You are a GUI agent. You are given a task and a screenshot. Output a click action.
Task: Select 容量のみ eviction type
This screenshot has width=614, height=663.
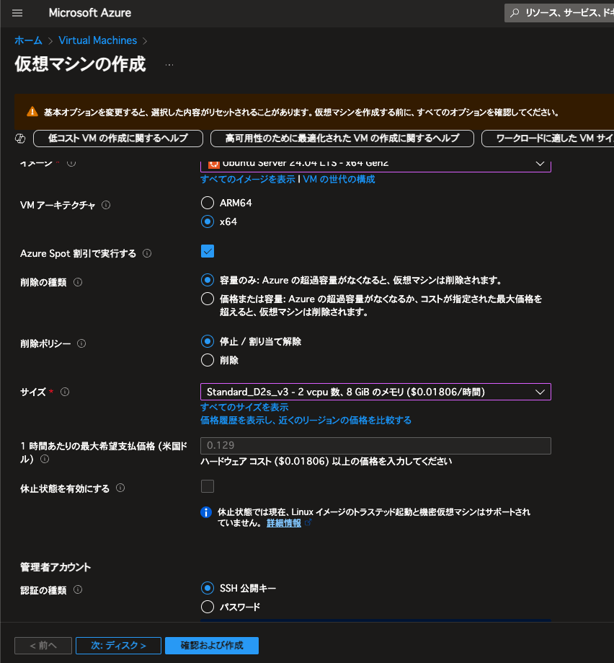click(x=208, y=280)
